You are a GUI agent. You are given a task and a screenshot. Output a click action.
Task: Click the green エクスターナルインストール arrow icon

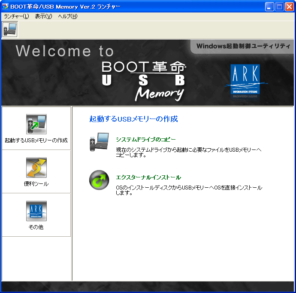[x=99, y=180]
